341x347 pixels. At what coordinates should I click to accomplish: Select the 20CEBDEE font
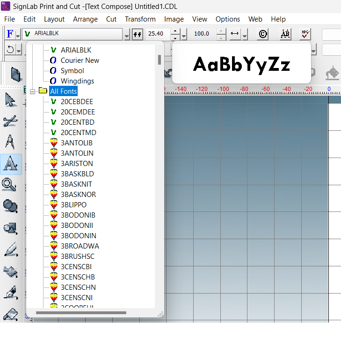[77, 102]
